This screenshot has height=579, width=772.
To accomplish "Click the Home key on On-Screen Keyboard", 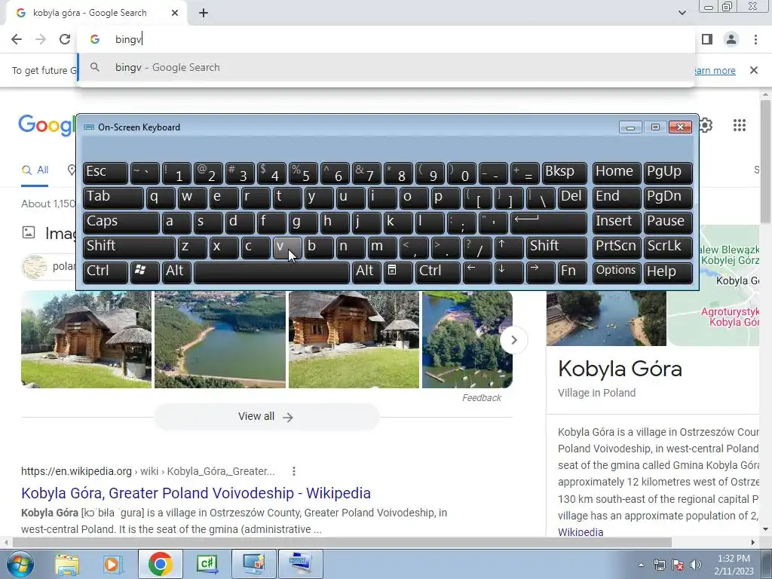I will click(617, 173).
